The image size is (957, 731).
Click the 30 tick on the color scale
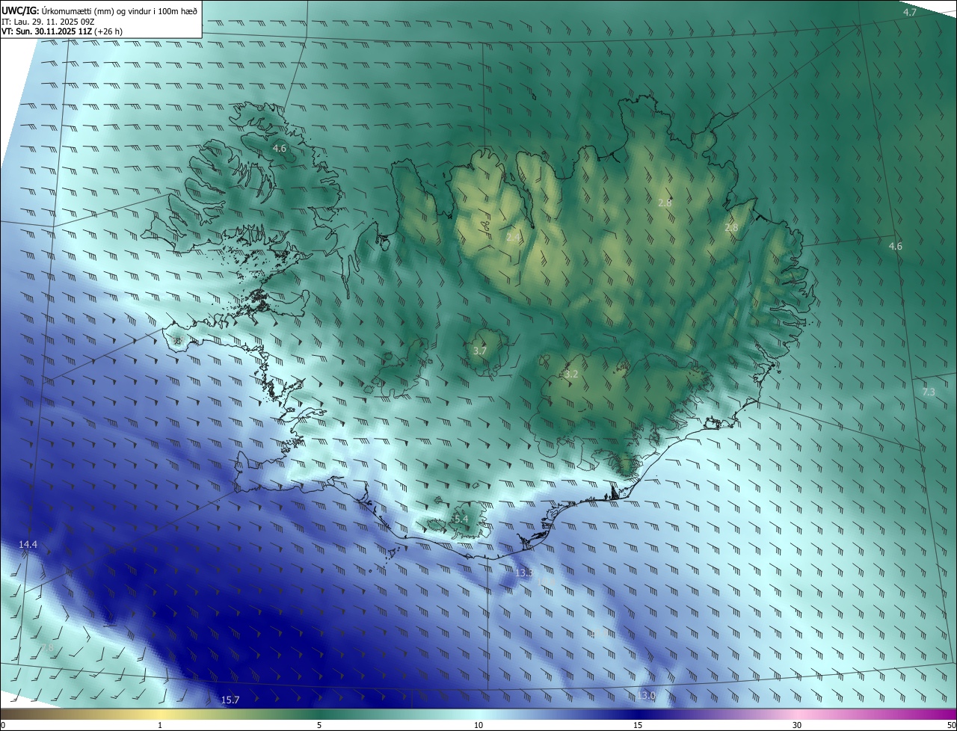797,725
